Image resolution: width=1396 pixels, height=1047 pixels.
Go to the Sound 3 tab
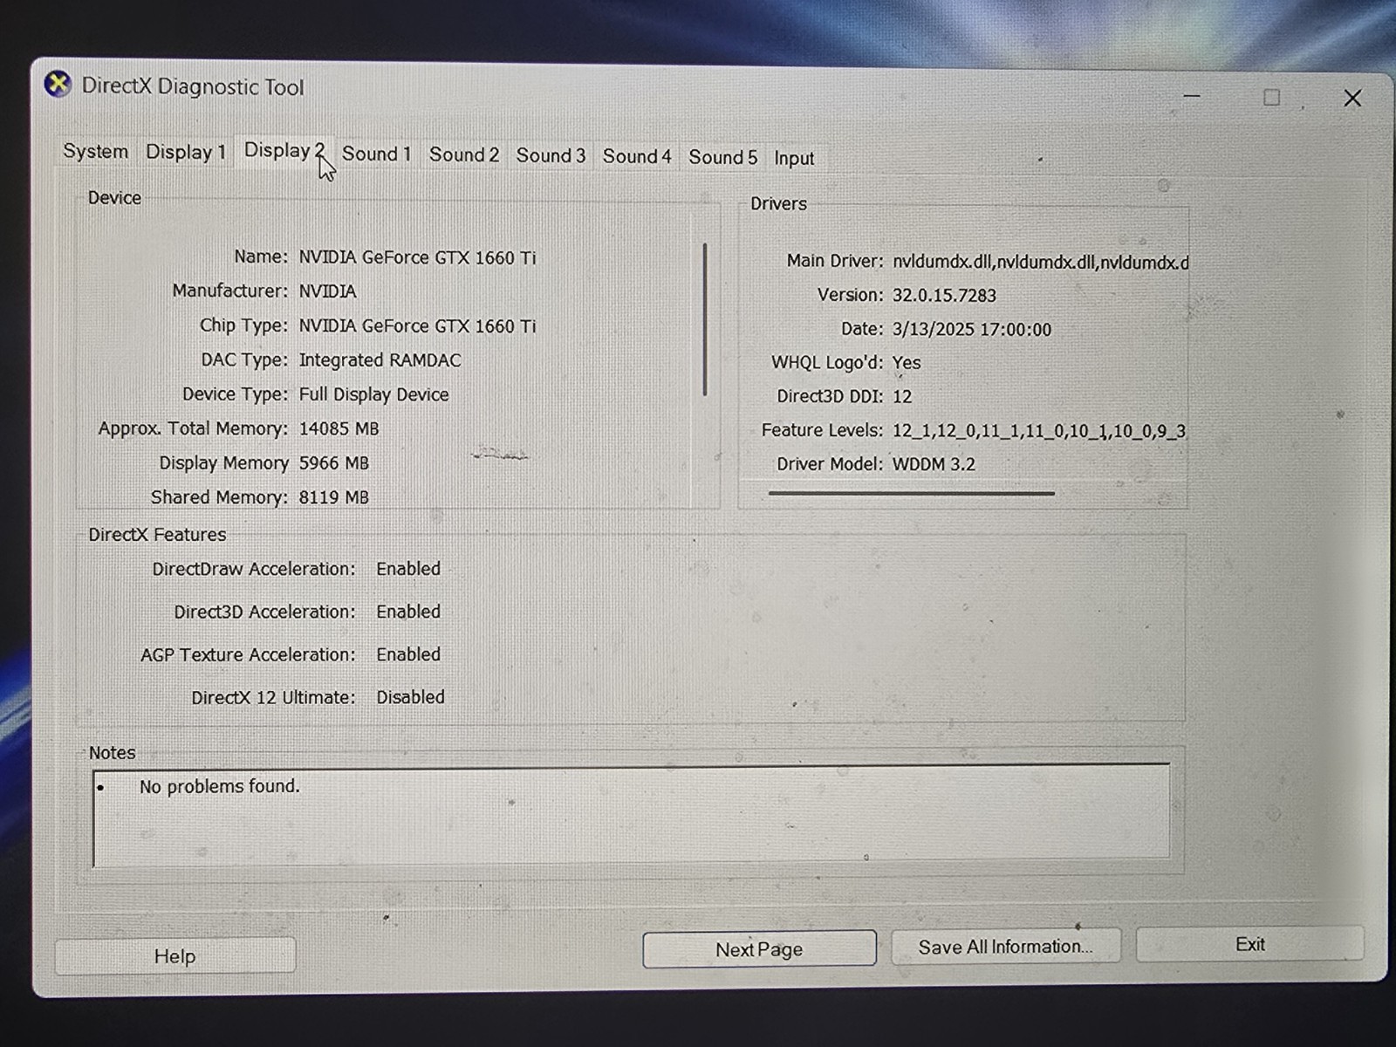[x=551, y=155]
